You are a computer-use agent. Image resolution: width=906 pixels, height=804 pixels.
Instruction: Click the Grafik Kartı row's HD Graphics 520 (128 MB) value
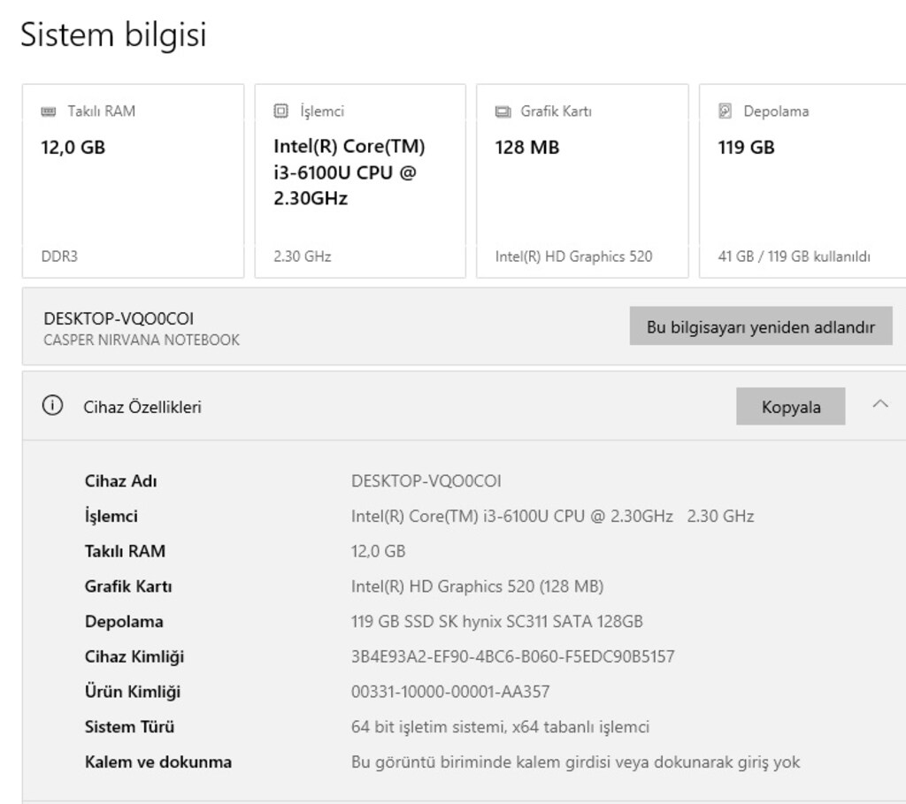pyautogui.click(x=477, y=586)
